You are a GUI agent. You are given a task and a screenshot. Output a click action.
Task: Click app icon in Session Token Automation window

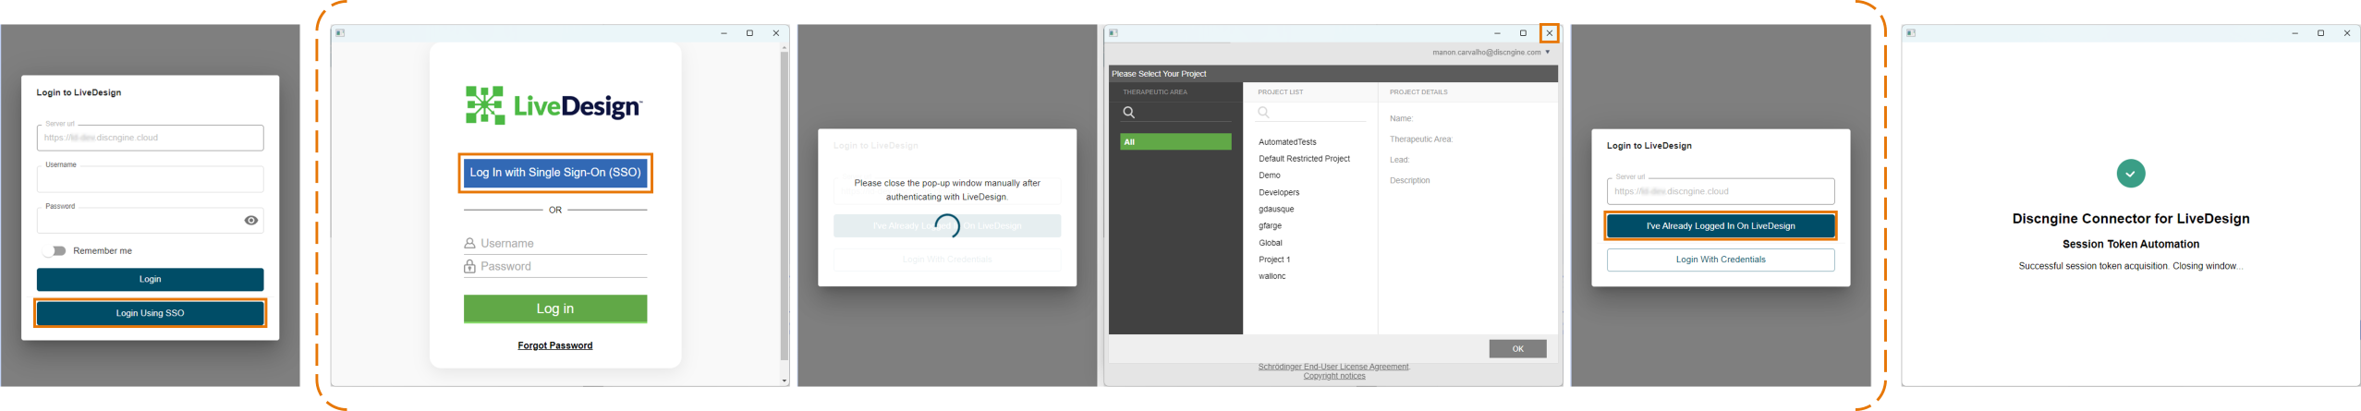click(x=1910, y=33)
